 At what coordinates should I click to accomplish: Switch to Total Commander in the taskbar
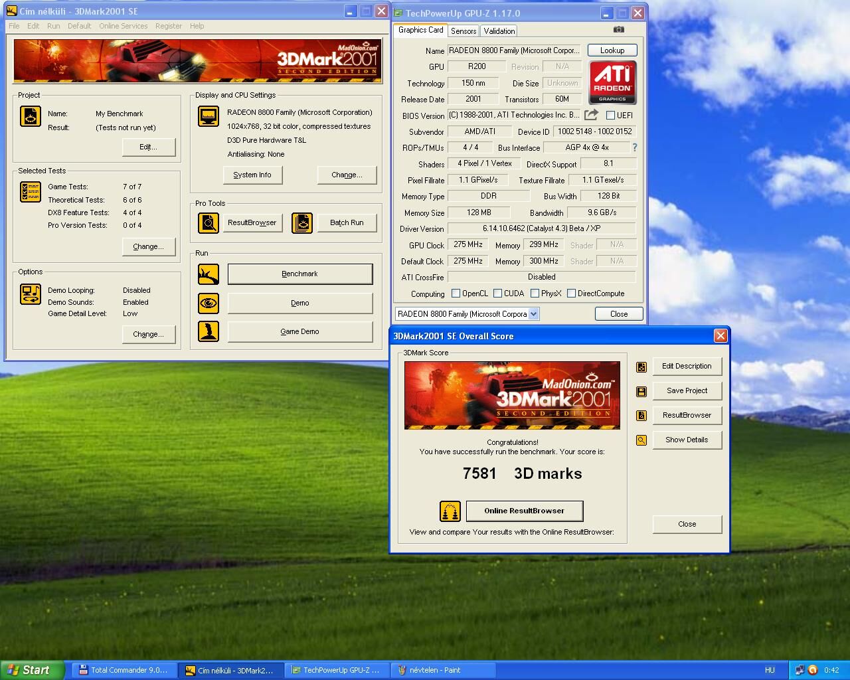tap(124, 670)
